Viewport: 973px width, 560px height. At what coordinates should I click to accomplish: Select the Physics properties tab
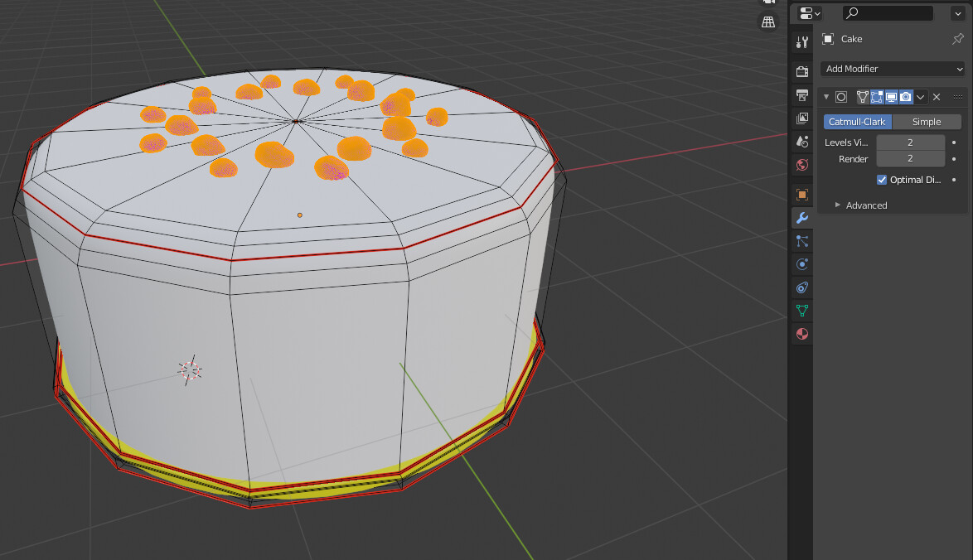(x=801, y=263)
